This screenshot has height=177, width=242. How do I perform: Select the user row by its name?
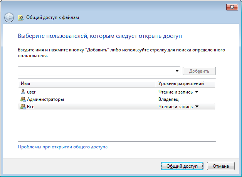click(31, 92)
